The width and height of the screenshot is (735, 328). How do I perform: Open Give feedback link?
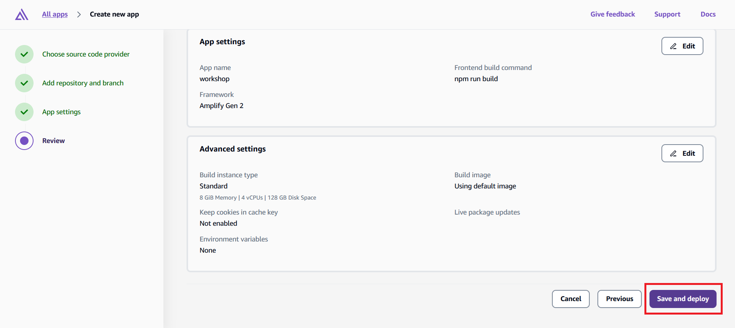click(x=612, y=14)
